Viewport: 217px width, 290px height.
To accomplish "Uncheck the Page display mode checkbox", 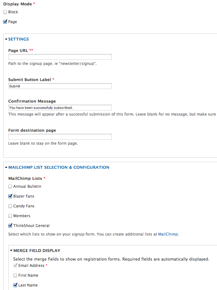I will 5,22.
